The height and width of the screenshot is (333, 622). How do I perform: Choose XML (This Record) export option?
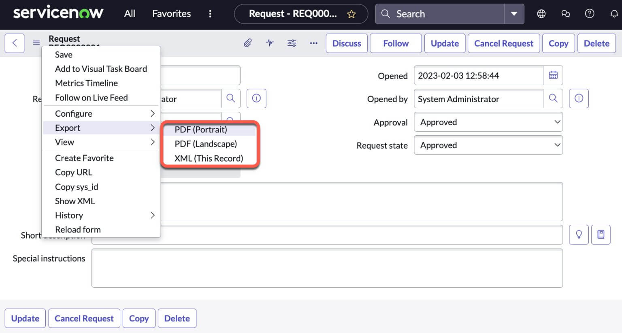(x=209, y=158)
